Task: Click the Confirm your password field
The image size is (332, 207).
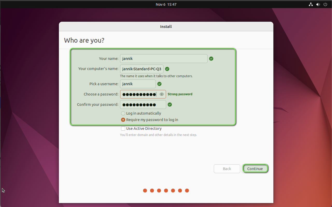Action: (143, 105)
